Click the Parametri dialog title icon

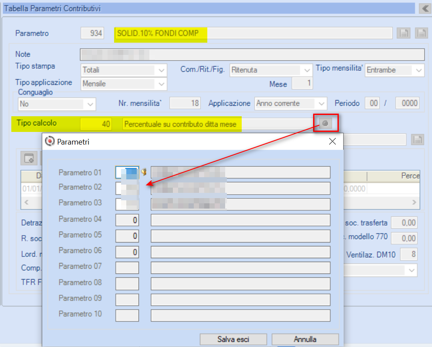50,141
